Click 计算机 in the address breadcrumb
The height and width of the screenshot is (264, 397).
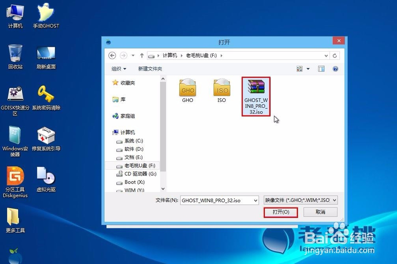(170, 55)
